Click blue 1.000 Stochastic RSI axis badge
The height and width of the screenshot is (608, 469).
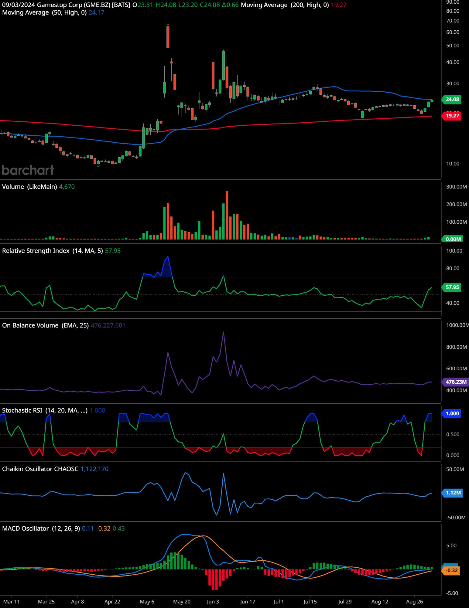click(x=452, y=413)
